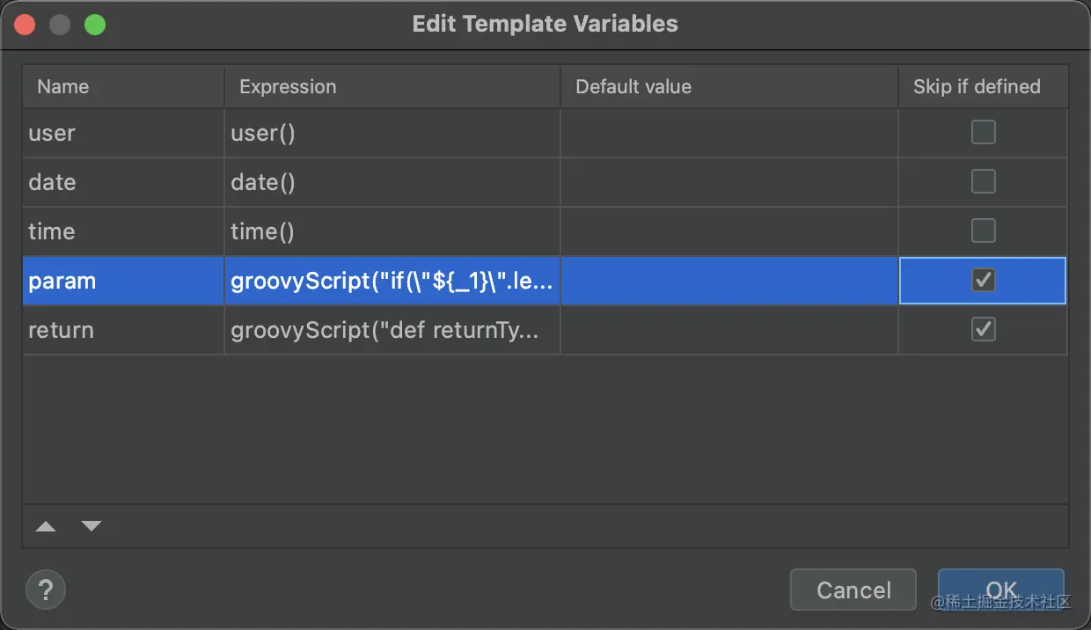1091x630 pixels.
Task: Uncheck Skip if defined for param
Action: click(x=983, y=281)
